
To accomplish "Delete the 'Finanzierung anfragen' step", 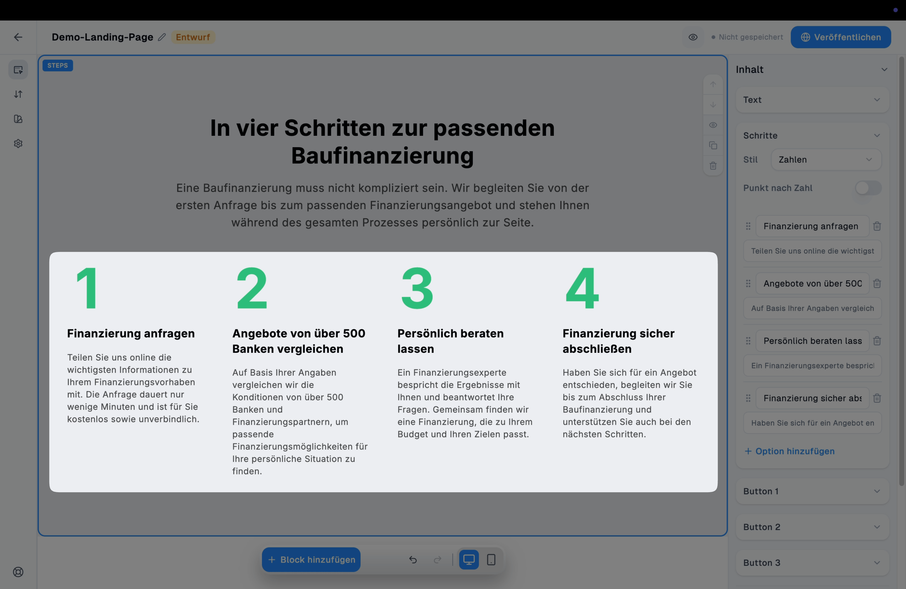I will pos(877,226).
